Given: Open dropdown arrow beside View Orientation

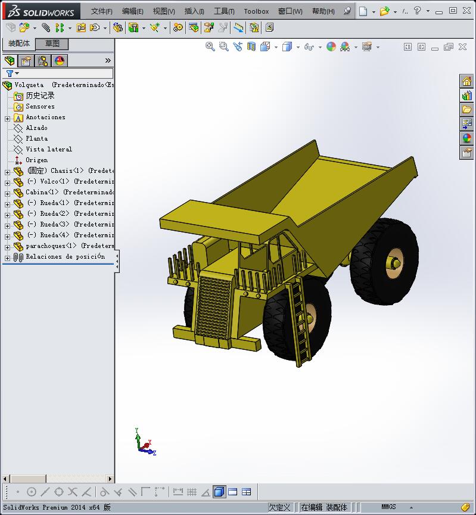Looking at the screenshot, I should coord(276,47).
